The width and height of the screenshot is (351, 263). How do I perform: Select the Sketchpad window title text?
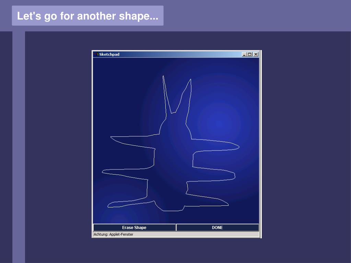(109, 54)
